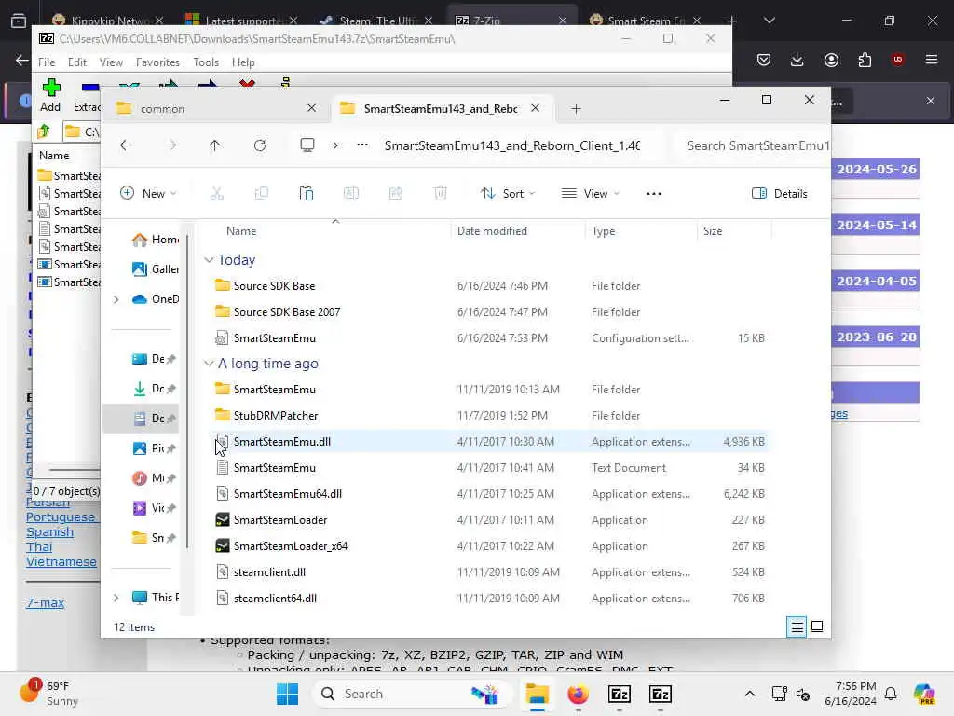Image resolution: width=954 pixels, height=716 pixels.
Task: Click the notification bell in system tray
Action: (x=891, y=694)
